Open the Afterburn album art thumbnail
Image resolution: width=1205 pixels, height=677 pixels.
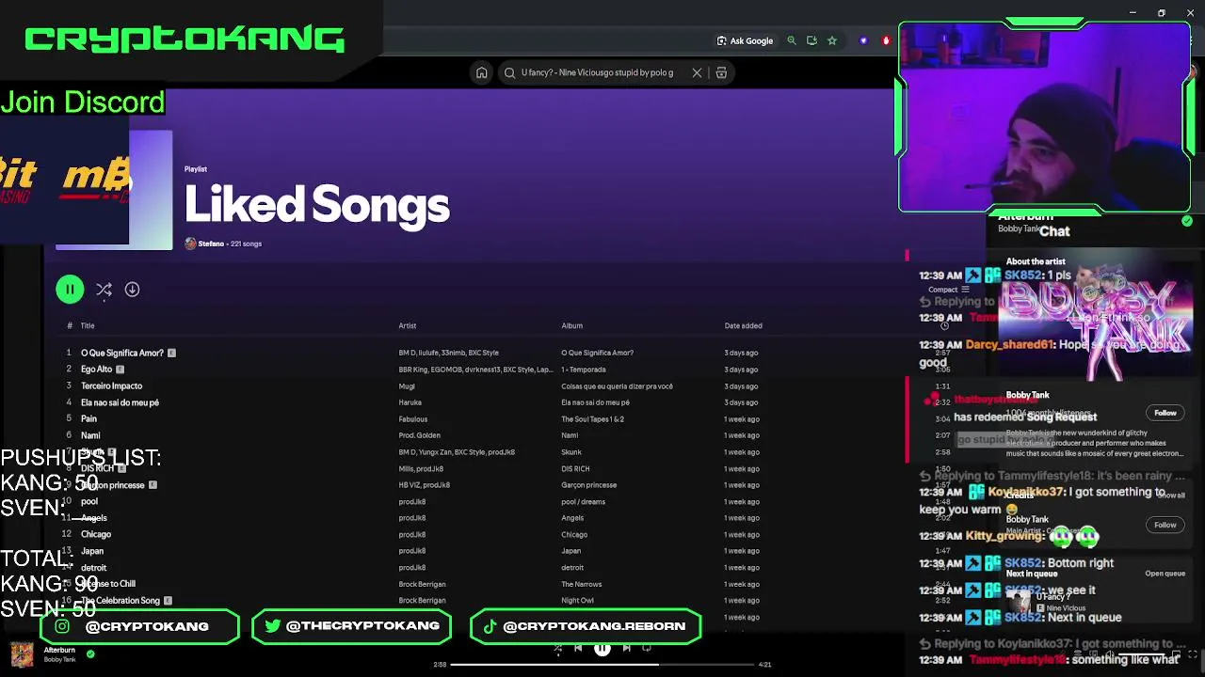tap(22, 654)
